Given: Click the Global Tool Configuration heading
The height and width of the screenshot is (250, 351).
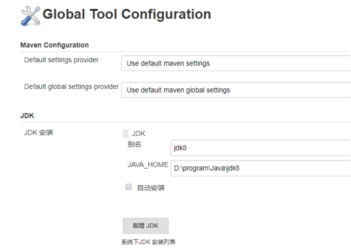Looking at the screenshot, I should click(127, 14).
